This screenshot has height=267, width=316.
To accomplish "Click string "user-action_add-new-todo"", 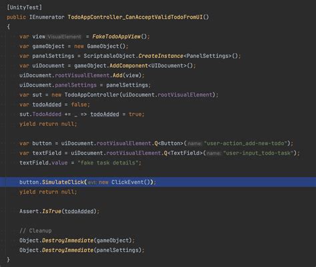I will tap(245, 143).
